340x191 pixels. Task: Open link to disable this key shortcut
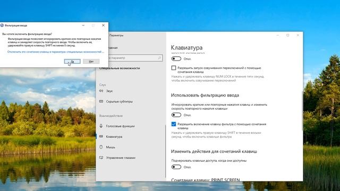tap(56, 52)
